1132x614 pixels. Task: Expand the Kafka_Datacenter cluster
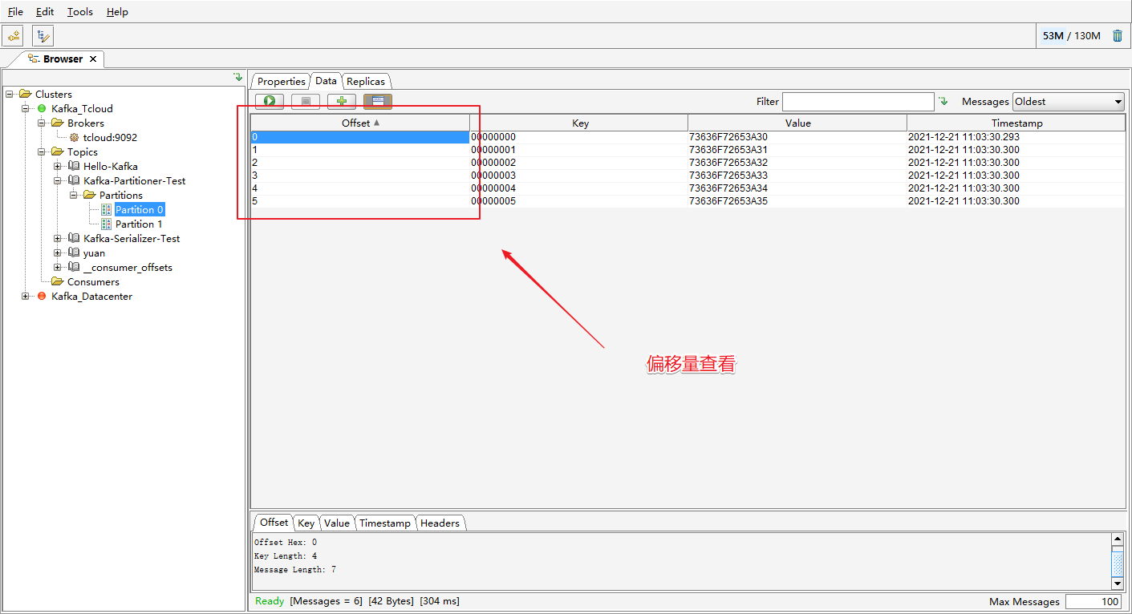click(26, 296)
